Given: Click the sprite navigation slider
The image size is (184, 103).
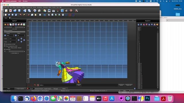Looking at the screenshot, I should click(15, 27).
